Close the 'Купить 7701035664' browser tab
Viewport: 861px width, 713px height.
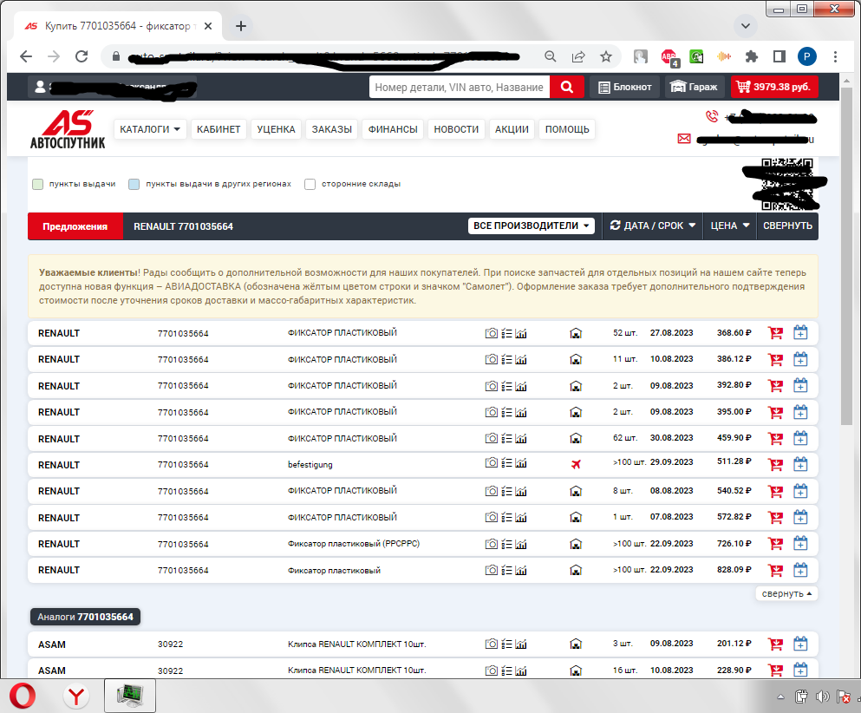tap(208, 26)
